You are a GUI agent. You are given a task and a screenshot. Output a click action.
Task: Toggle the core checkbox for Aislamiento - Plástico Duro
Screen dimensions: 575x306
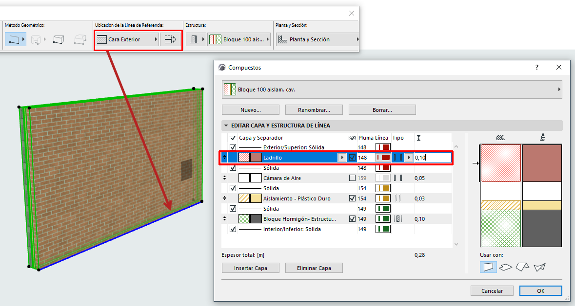pos(352,198)
